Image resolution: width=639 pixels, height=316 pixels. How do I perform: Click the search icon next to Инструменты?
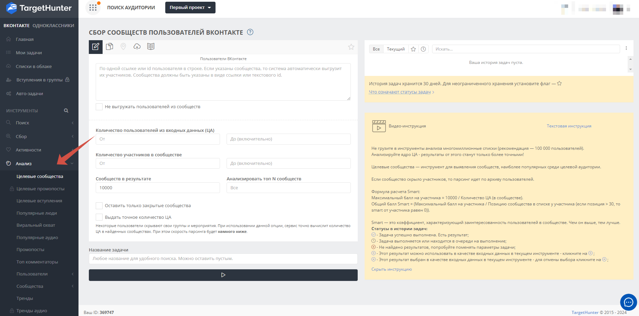pyautogui.click(x=66, y=111)
